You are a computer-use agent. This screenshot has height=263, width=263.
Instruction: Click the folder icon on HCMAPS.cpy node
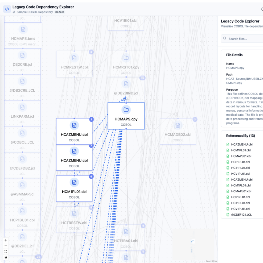(126, 110)
